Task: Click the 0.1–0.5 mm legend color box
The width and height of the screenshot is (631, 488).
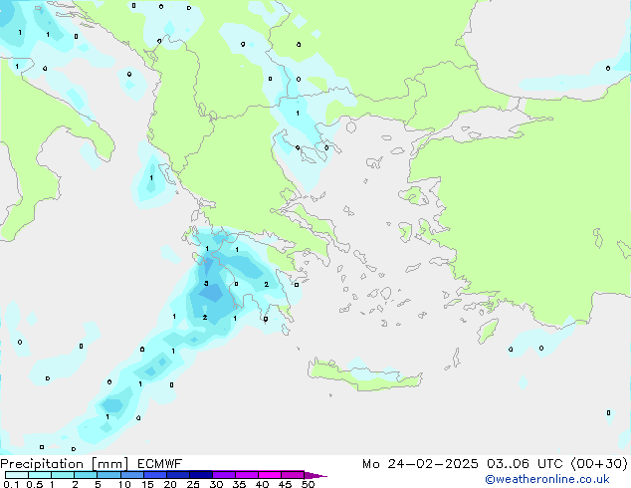Action: [17, 475]
